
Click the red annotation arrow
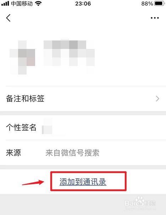coord(33,183)
